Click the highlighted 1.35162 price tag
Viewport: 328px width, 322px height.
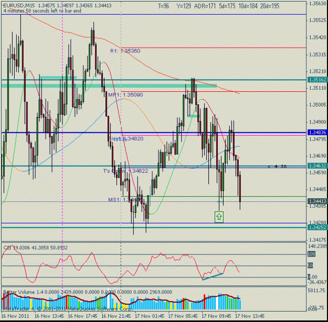click(x=318, y=80)
